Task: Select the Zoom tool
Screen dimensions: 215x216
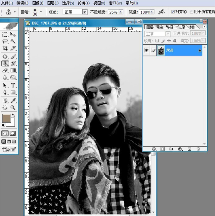Action: pos(13,107)
